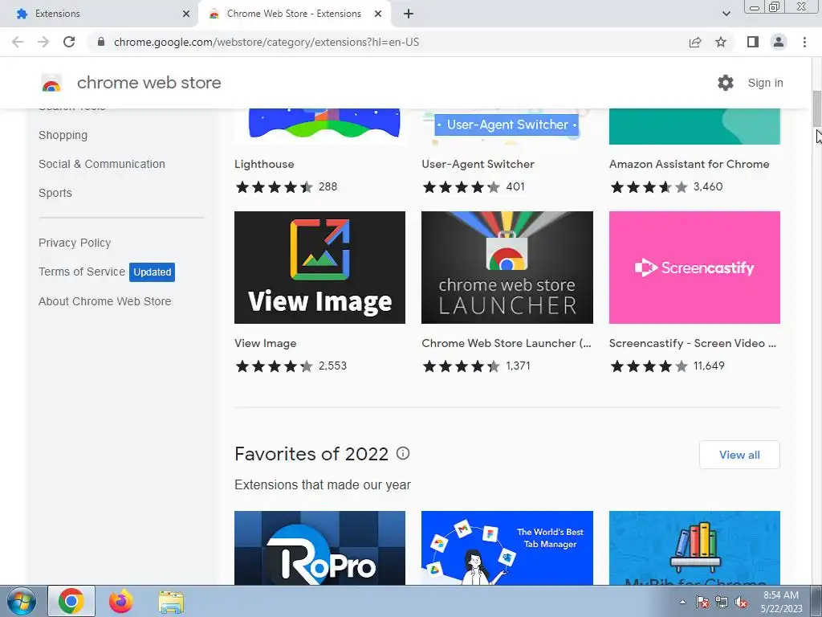The height and width of the screenshot is (617, 822).
Task: Click the Updated badge
Action: [x=152, y=272]
